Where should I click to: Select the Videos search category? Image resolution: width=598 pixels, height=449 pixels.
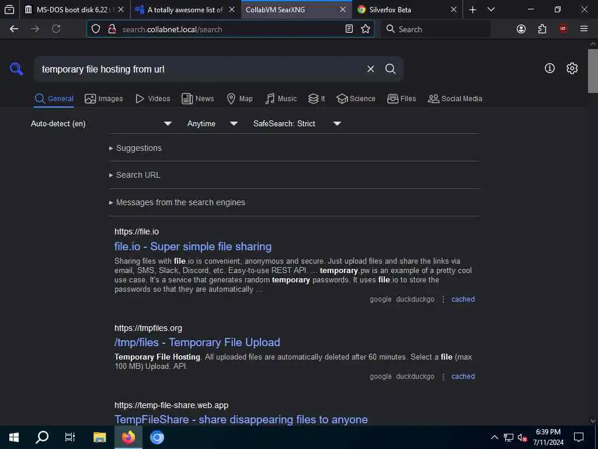click(x=152, y=98)
